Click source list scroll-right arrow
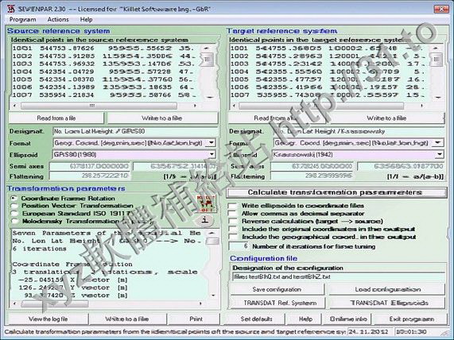454x340 pixels. 195,106
